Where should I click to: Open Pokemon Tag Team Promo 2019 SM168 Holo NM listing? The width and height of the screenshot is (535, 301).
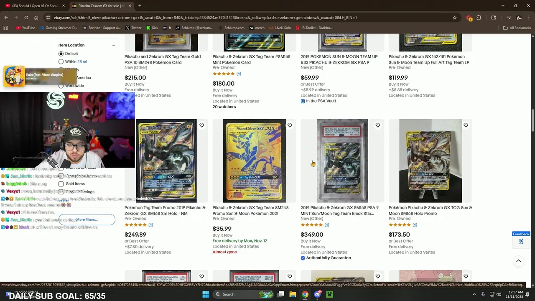(x=165, y=211)
